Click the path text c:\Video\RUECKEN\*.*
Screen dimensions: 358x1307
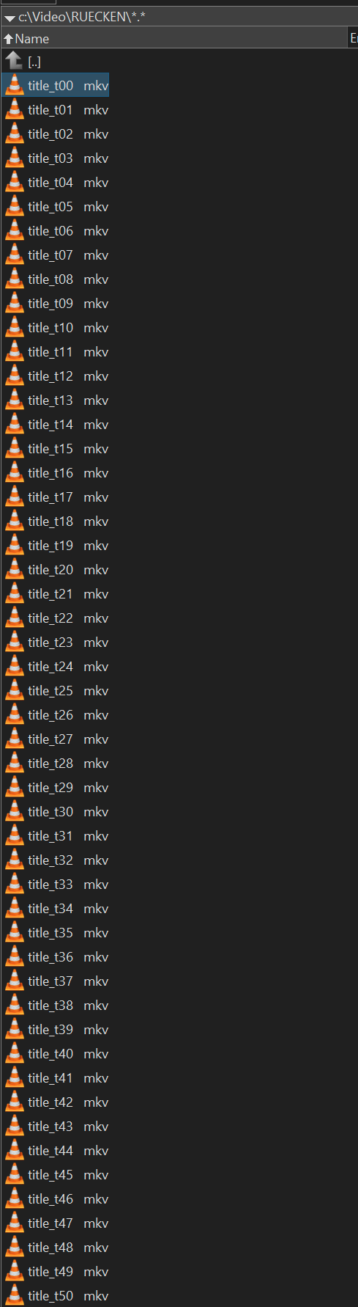(82, 17)
